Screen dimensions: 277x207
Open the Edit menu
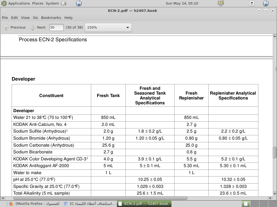[x=14, y=18]
